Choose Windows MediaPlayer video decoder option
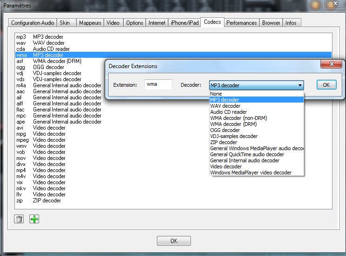 click(251, 173)
